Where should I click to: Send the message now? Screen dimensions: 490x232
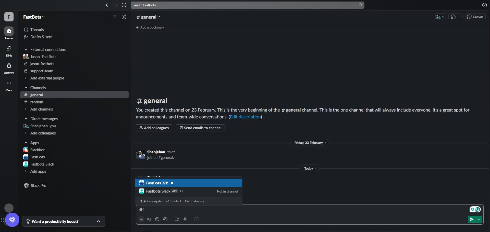(x=472, y=219)
